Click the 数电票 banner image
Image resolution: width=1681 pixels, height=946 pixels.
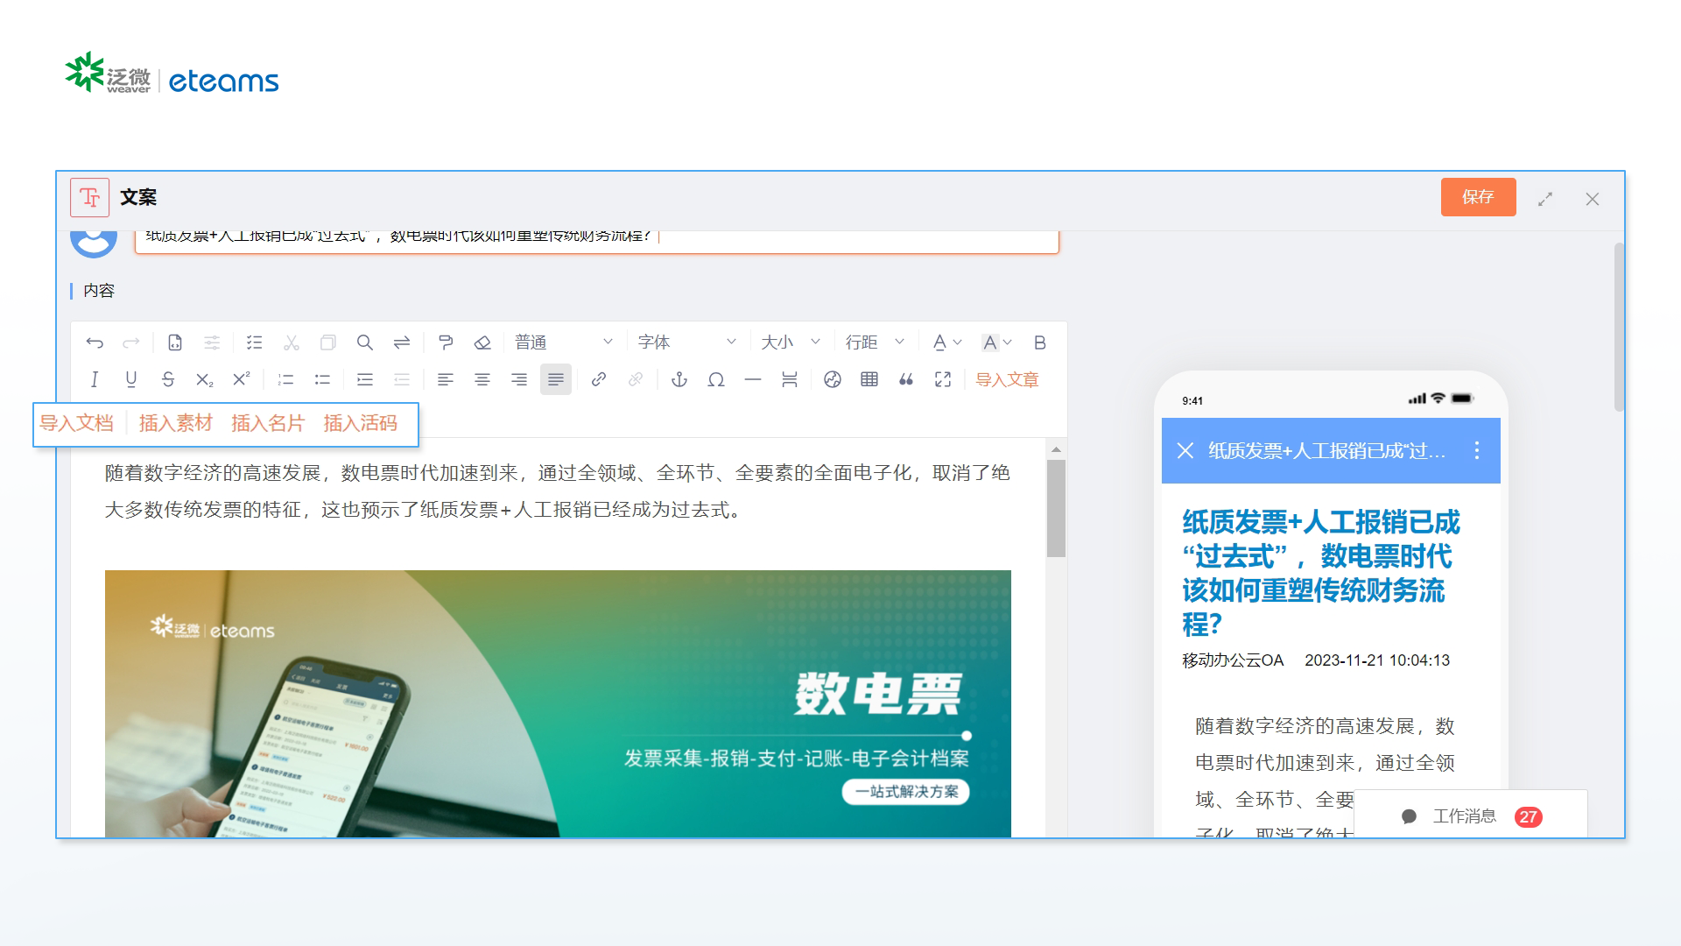point(558,703)
